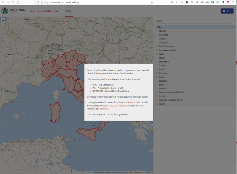This screenshot has height=174, width=237.
Task: Click the browser back arrow
Action: [3, 2]
